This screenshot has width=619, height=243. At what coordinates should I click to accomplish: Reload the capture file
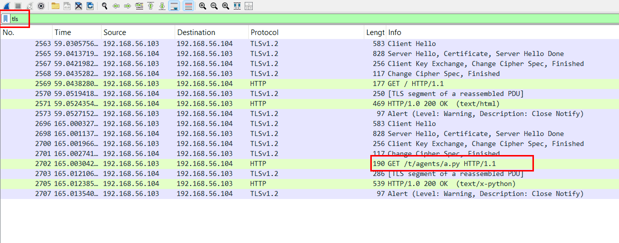click(90, 6)
